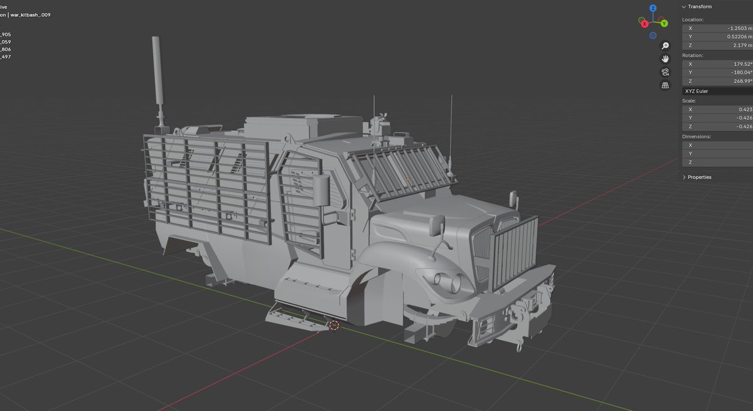Switch perspective/orthographic with the grid icon
The width and height of the screenshot is (753, 411).
[666, 85]
